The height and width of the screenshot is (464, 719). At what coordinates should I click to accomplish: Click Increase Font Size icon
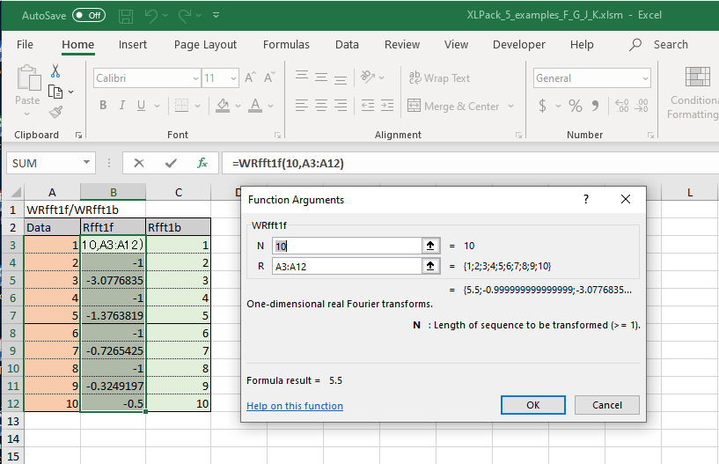[x=250, y=77]
